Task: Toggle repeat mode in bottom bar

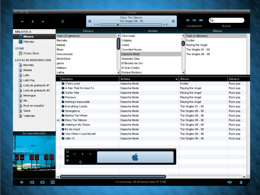Action: (x=42, y=182)
